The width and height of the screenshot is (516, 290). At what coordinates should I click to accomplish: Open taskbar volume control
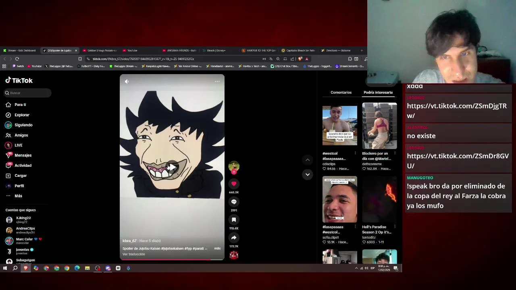pos(366,268)
